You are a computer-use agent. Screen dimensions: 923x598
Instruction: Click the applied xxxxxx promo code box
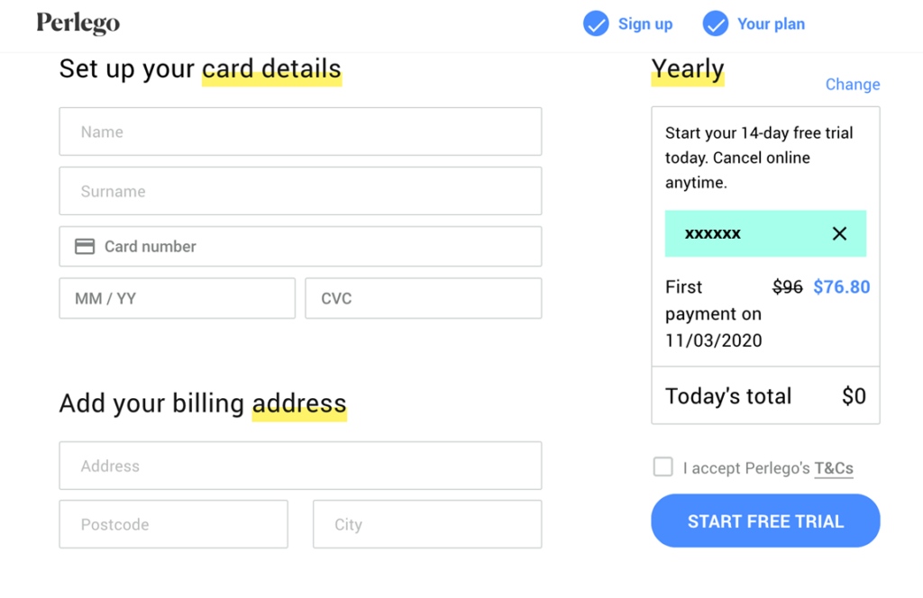coord(765,233)
